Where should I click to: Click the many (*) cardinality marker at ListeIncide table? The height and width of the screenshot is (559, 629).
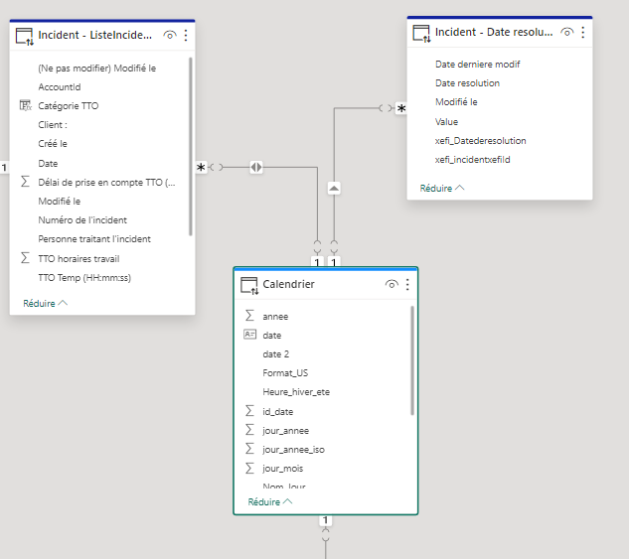[x=201, y=167]
